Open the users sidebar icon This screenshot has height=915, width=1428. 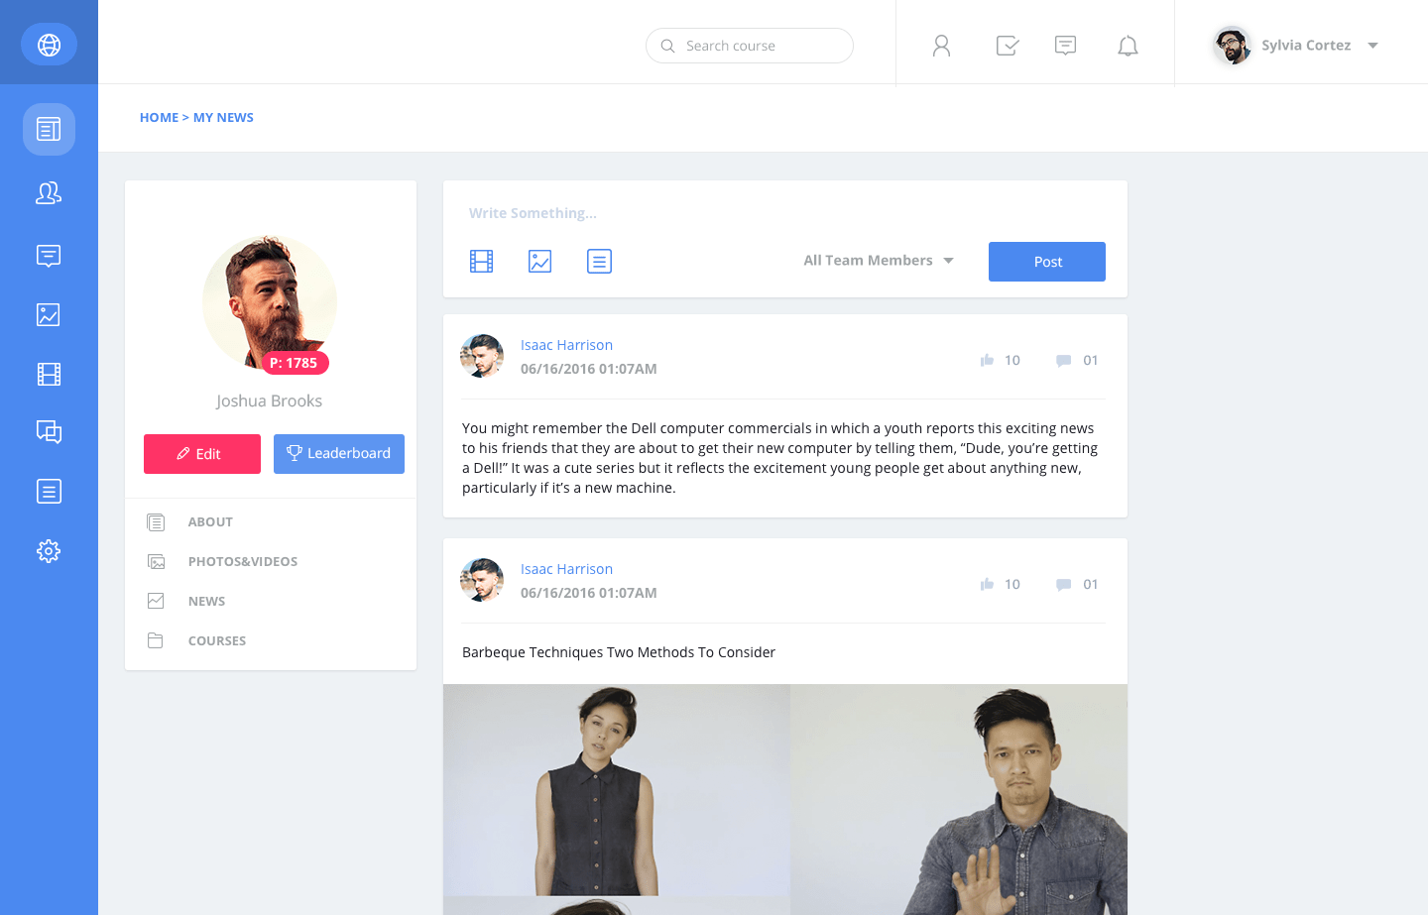(x=49, y=192)
